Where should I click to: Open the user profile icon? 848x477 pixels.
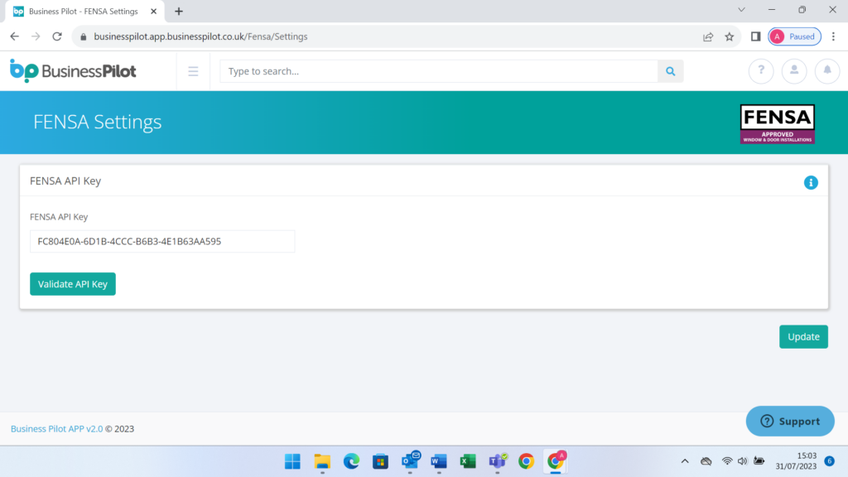tap(794, 71)
